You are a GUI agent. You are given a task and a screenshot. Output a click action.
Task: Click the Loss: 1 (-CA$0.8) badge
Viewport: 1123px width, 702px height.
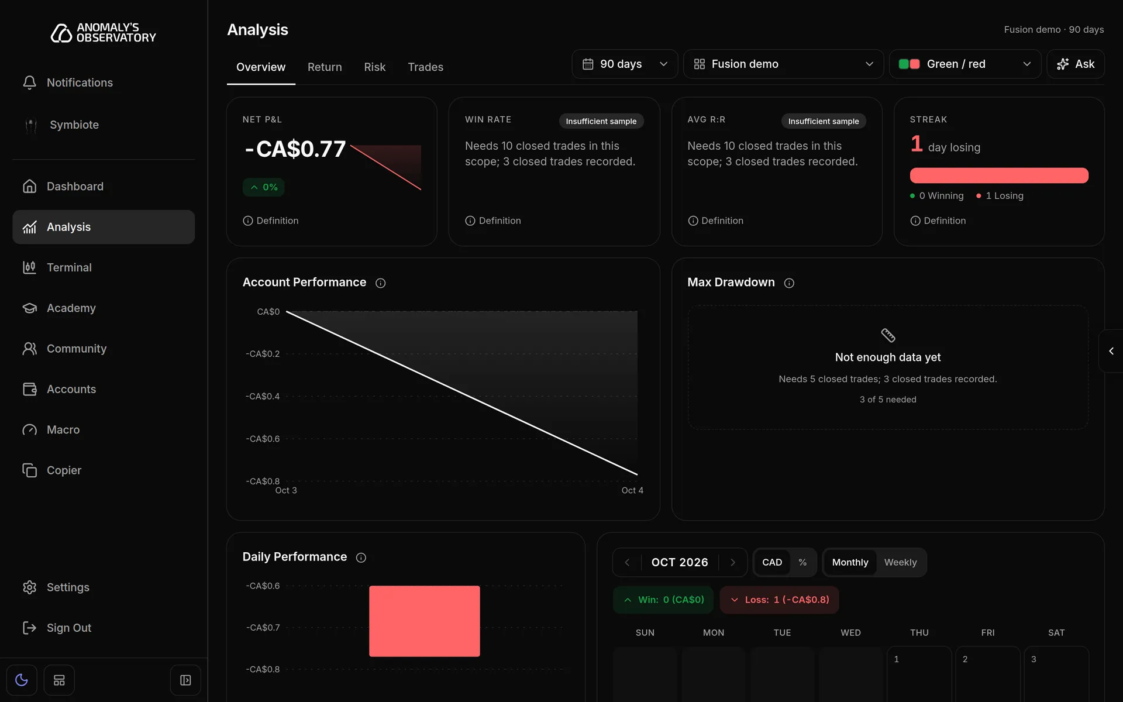779,600
